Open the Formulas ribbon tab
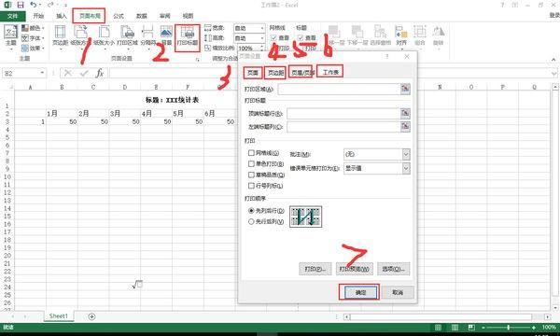The image size is (560, 336). [119, 16]
